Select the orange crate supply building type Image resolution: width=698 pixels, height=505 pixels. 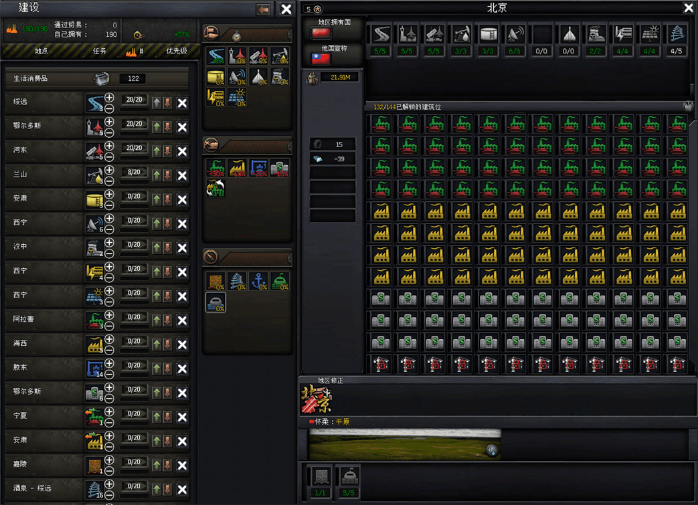[x=216, y=282]
